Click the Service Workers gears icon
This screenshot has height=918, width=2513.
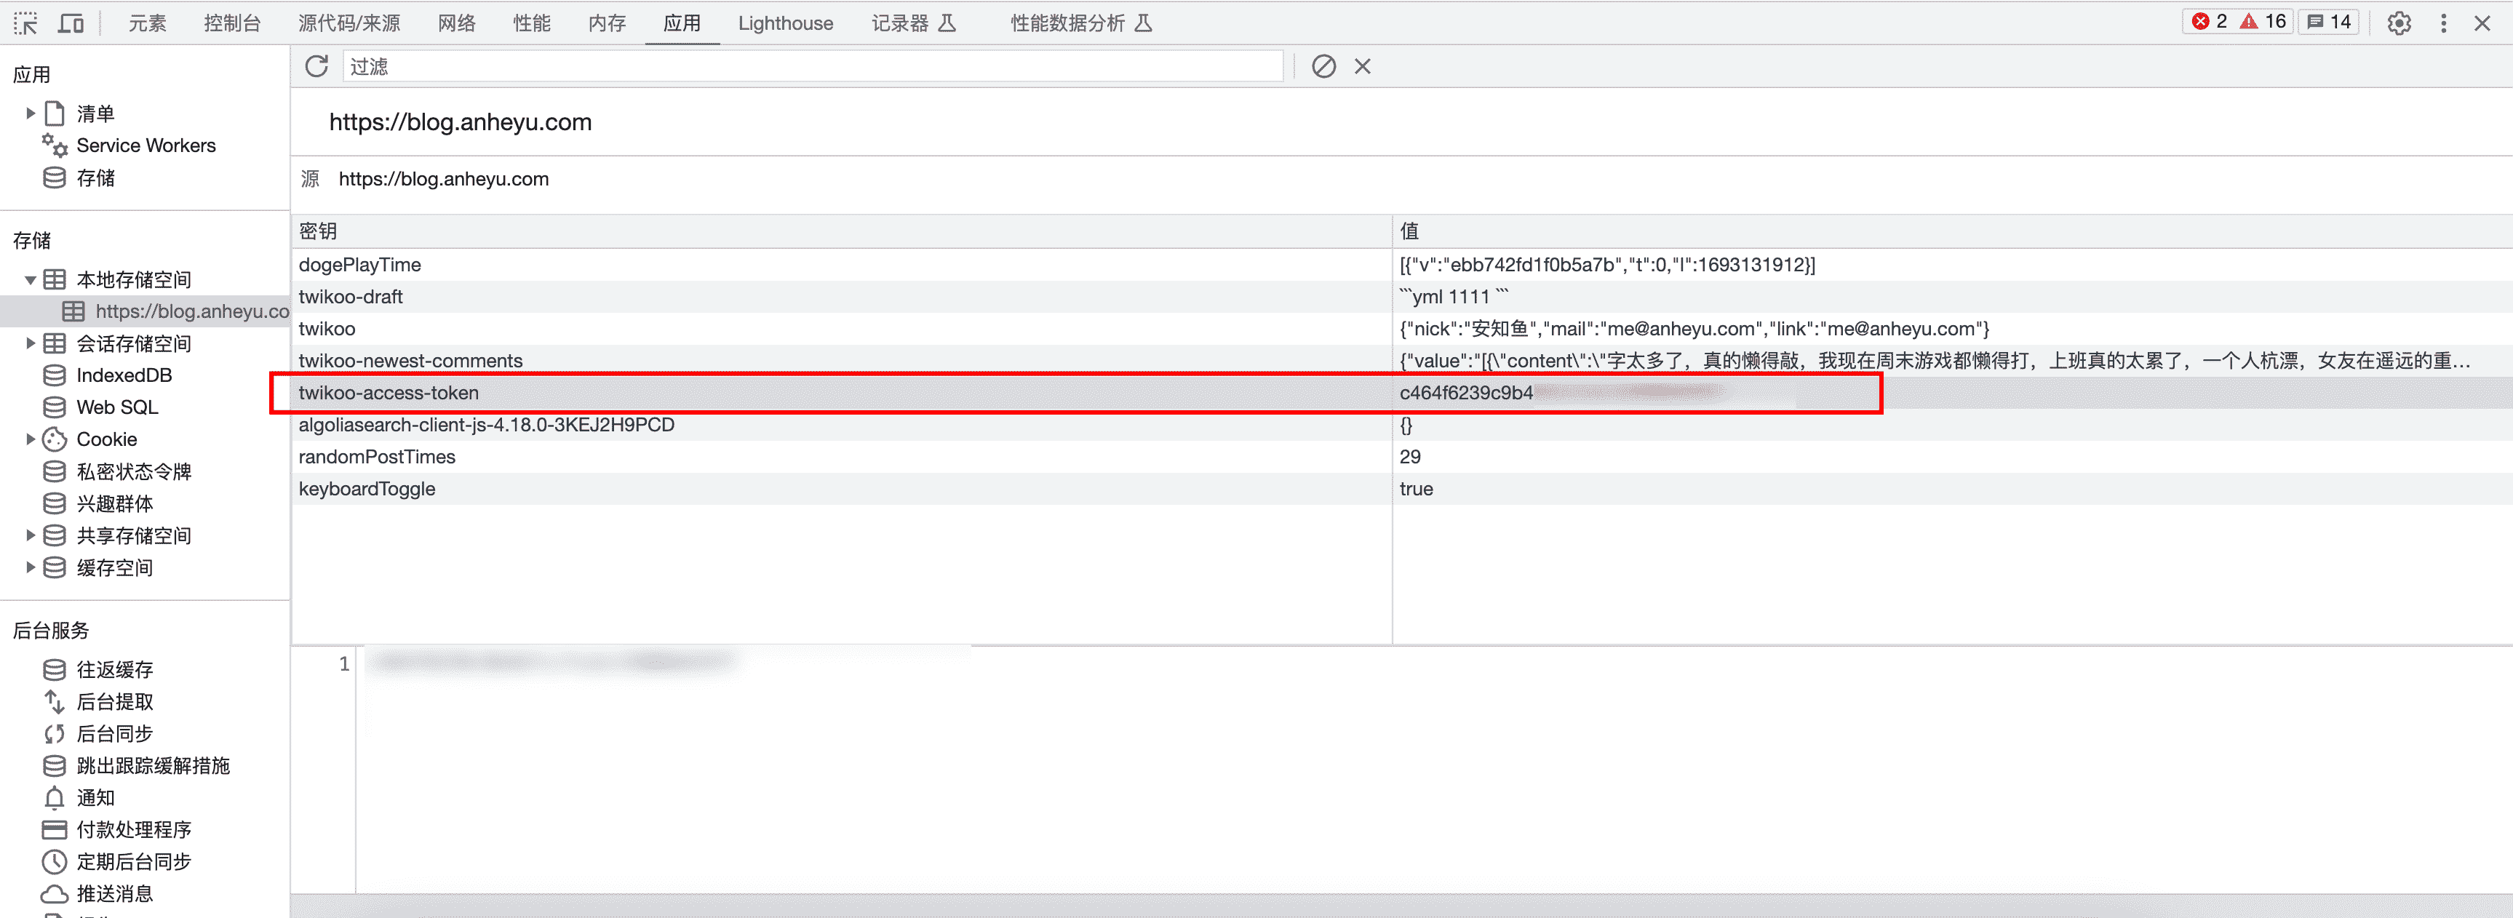[x=55, y=145]
